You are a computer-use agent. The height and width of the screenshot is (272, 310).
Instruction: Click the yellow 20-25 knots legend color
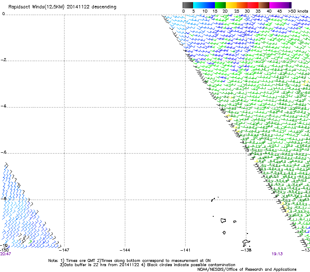pyautogui.click(x=231, y=5)
